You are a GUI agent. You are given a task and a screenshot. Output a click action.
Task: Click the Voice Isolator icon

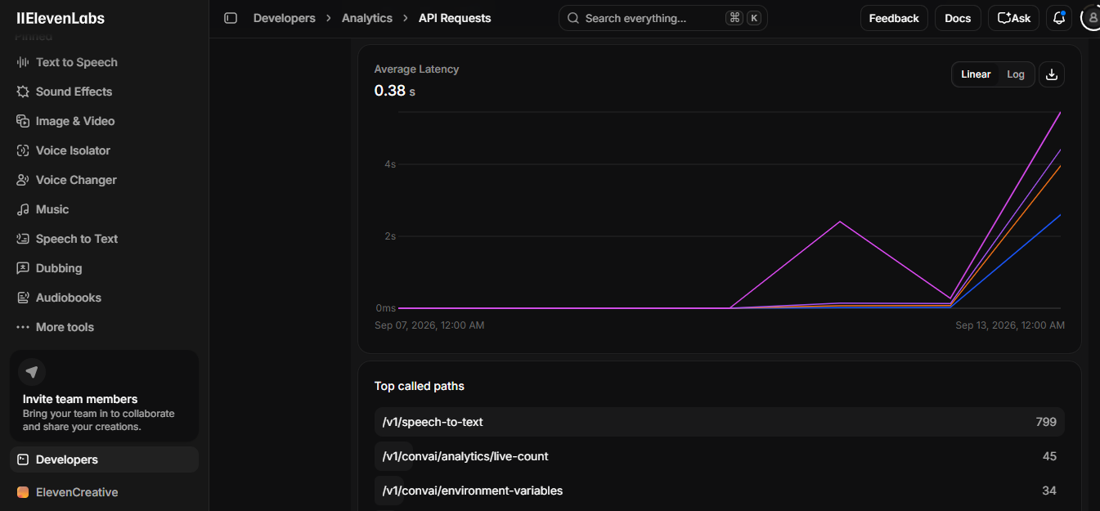[x=23, y=150]
